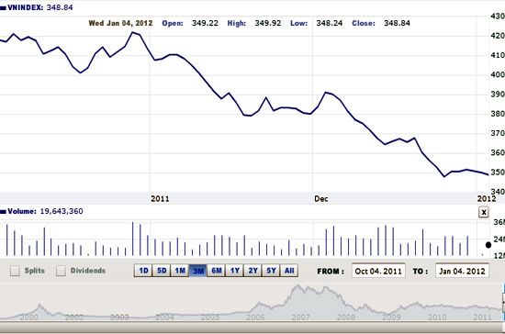Click the black dot marker in volume chart
The width and height of the screenshot is (505, 334).
tap(488, 245)
